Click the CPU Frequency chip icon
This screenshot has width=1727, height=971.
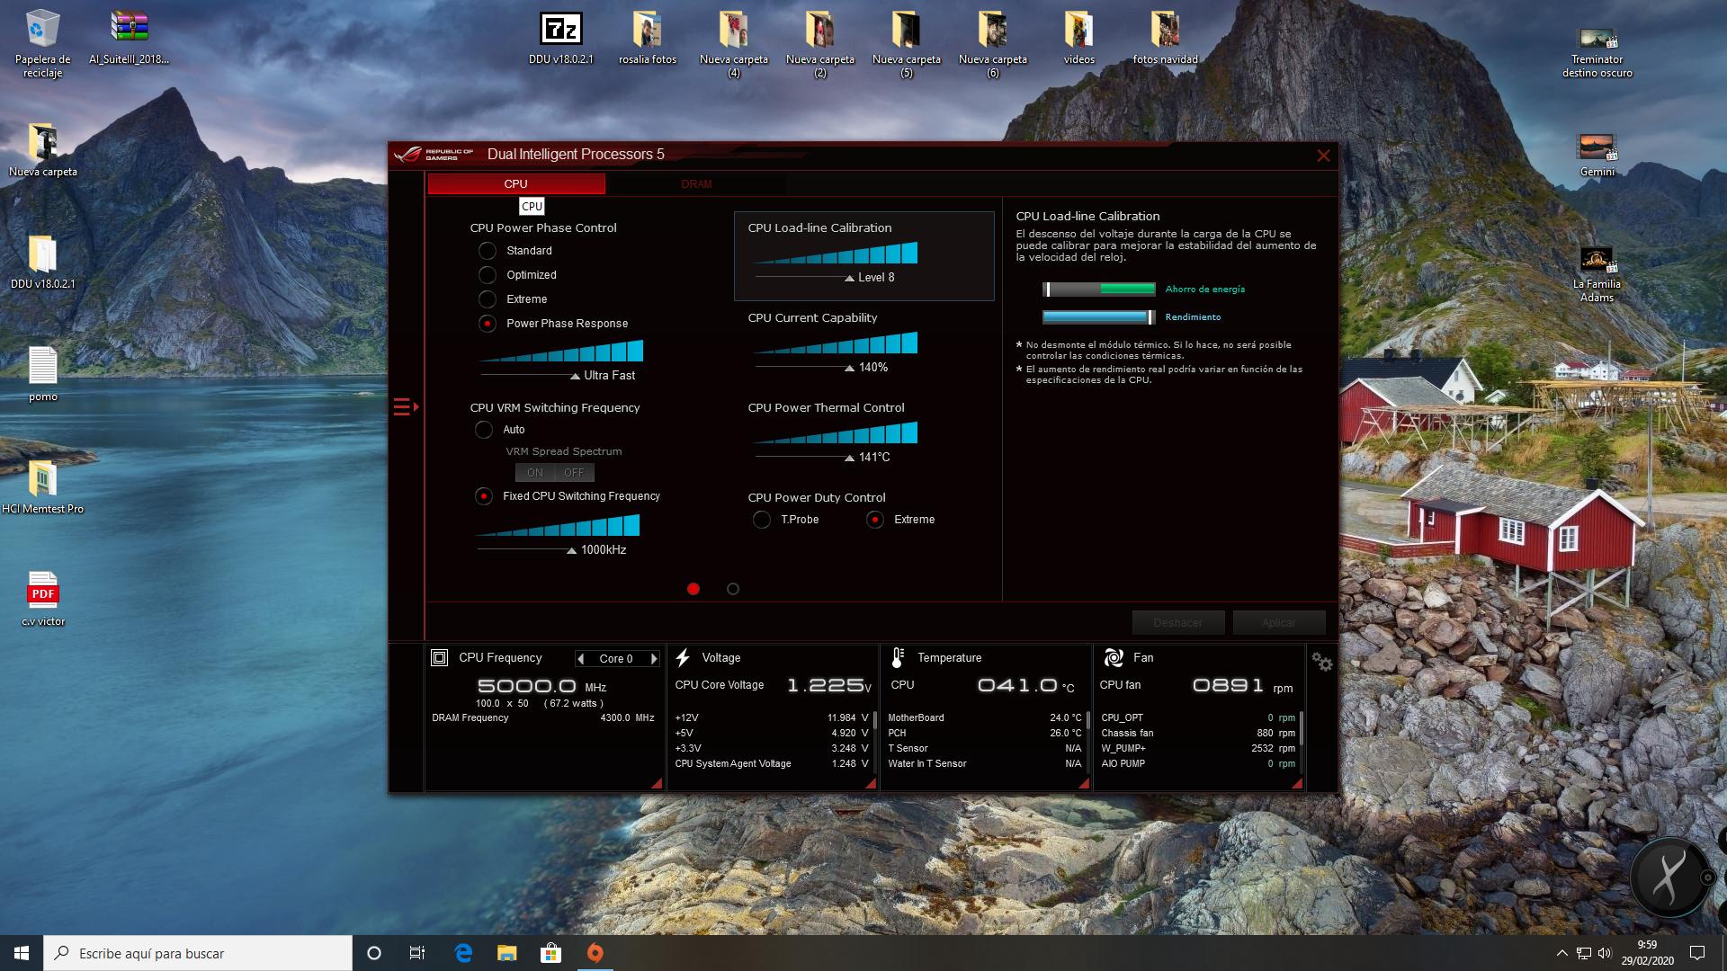(439, 658)
